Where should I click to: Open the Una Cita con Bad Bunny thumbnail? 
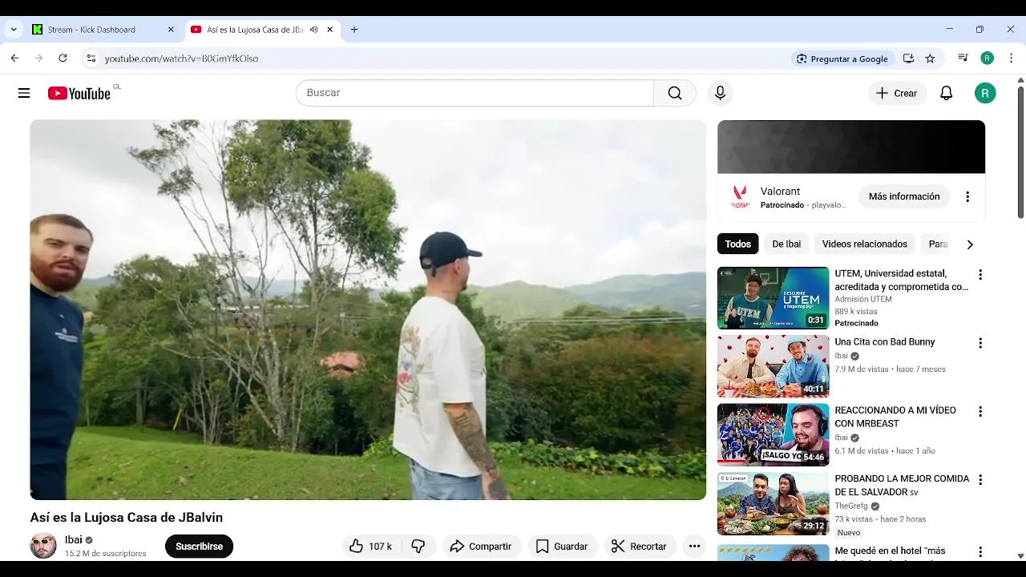(x=773, y=366)
